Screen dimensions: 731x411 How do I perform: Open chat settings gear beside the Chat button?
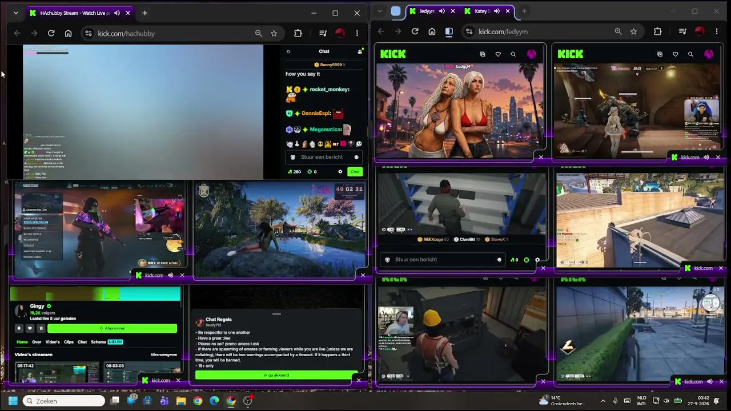click(340, 171)
